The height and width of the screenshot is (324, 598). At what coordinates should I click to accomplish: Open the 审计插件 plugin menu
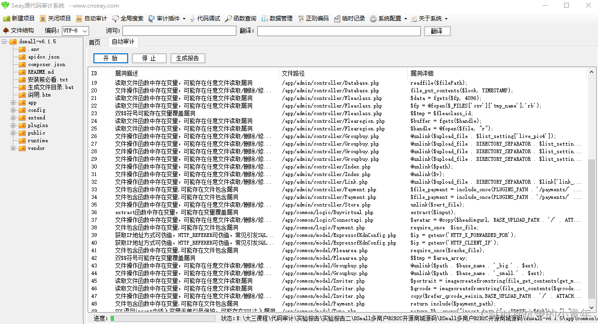pos(167,19)
